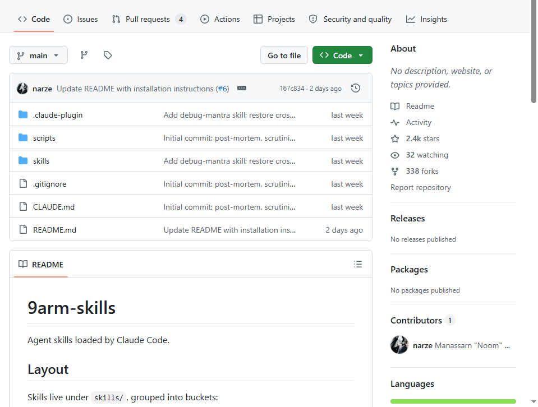Screen dimensions: 538x407
Task: Open the main branch selector dropdown
Action: pyautogui.click(x=38, y=55)
